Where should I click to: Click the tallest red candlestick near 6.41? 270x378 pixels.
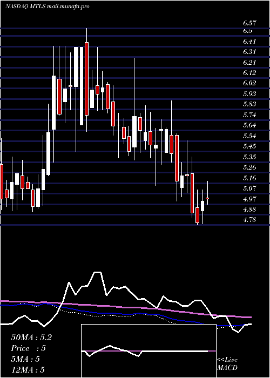(x=86, y=79)
